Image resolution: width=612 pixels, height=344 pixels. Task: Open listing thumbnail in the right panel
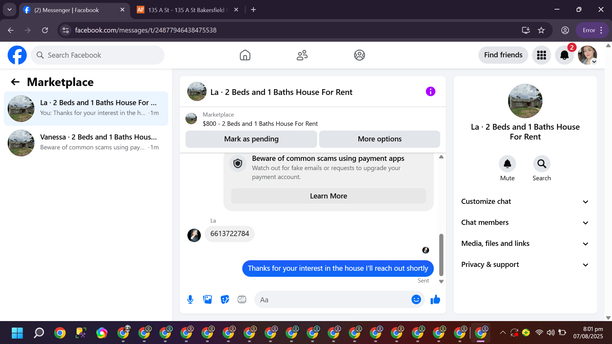[x=525, y=101]
